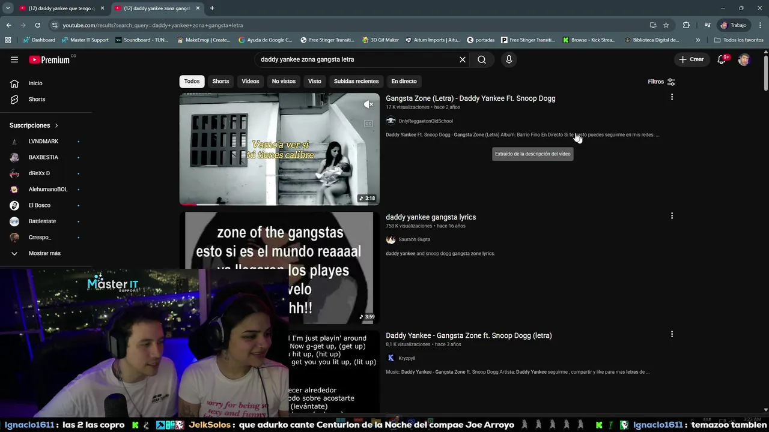This screenshot has width=769, height=432.
Task: Open a new browser tab
Action: (212, 8)
